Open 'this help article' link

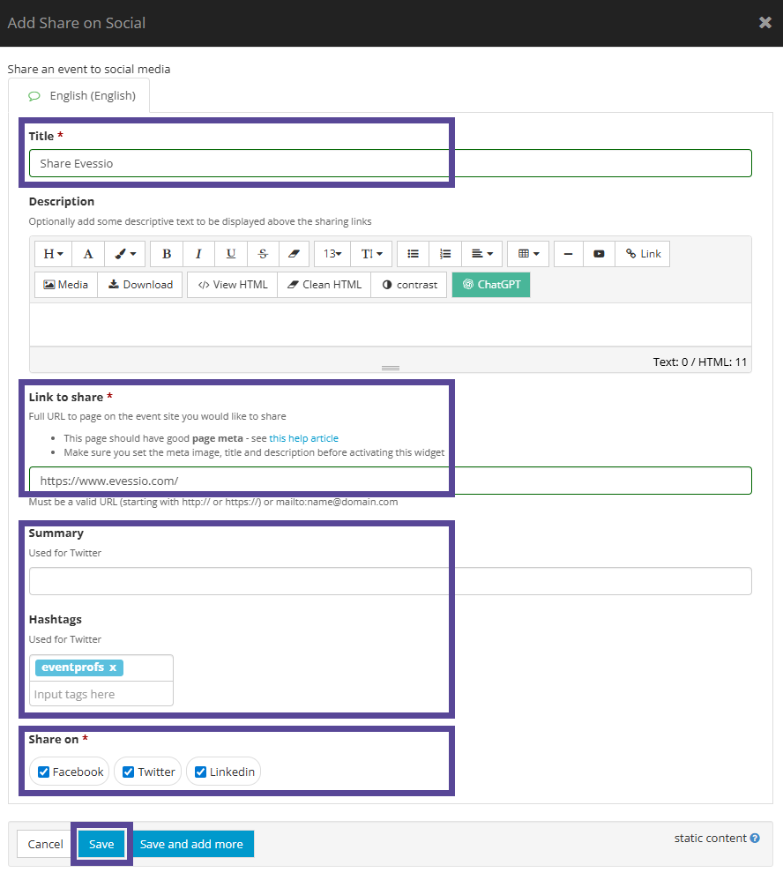click(x=303, y=438)
